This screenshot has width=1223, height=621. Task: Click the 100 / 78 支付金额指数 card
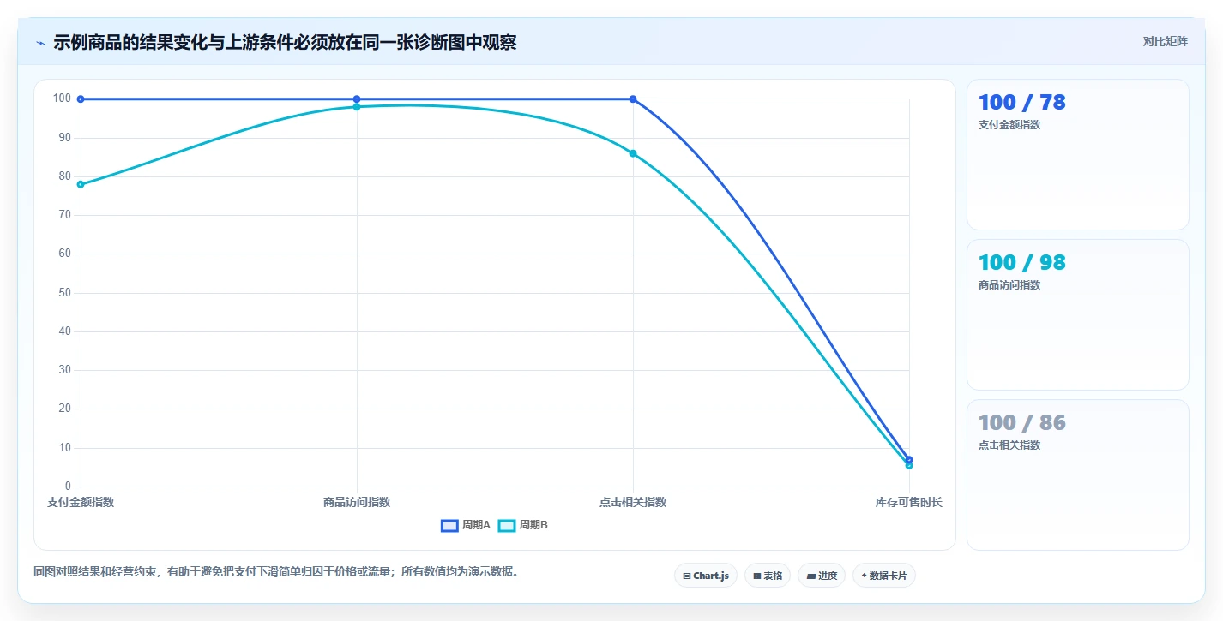click(x=1078, y=155)
